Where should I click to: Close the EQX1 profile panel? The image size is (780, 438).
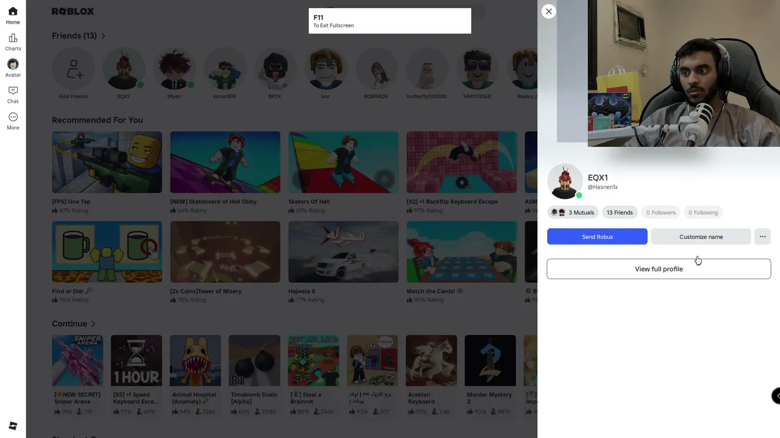548,11
